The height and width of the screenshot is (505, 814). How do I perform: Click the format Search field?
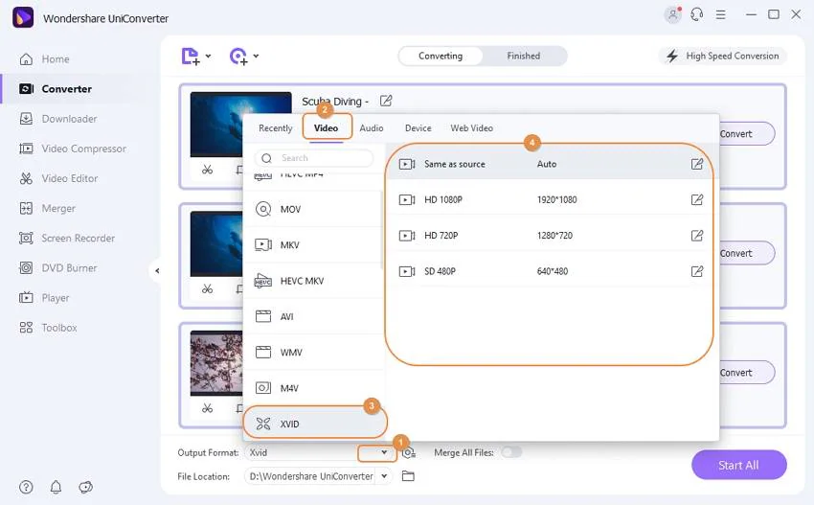[314, 158]
